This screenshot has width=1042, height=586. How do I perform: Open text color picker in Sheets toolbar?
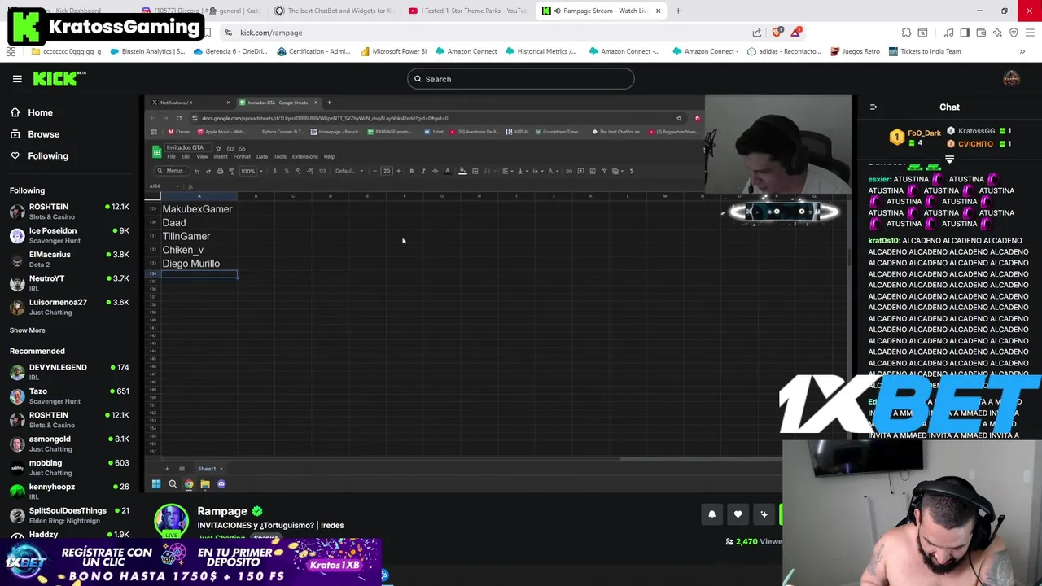click(x=447, y=171)
